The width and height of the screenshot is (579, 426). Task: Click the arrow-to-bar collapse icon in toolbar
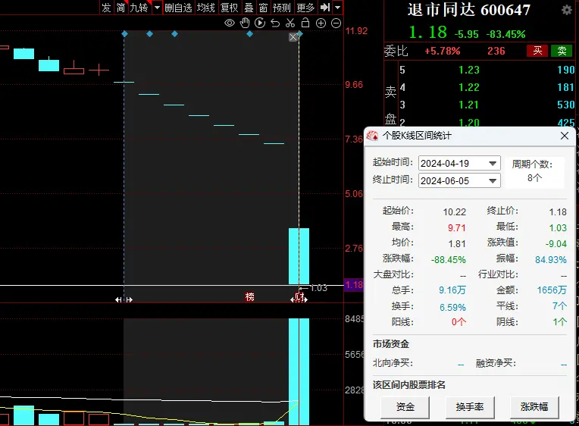pyautogui.click(x=324, y=8)
